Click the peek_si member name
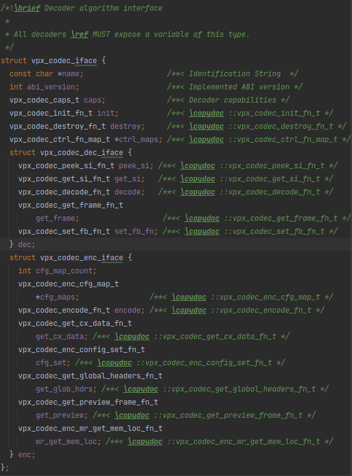 coord(134,166)
